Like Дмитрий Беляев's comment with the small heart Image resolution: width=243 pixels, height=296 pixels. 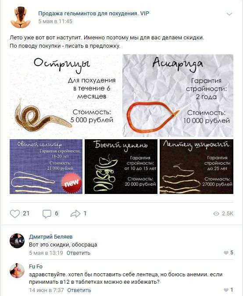[226, 253]
